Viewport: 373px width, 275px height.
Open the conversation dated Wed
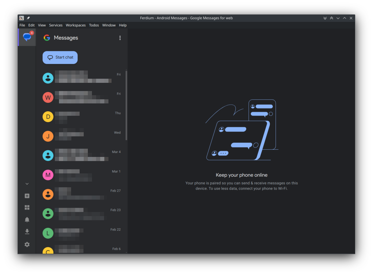[82, 136]
